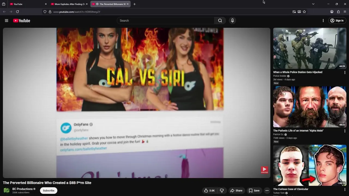The height and width of the screenshot is (196, 349).
Task: Open Police Insider channel link
Action: tap(280, 76)
